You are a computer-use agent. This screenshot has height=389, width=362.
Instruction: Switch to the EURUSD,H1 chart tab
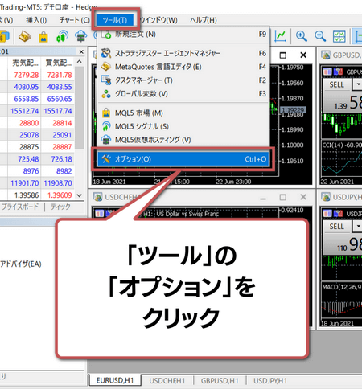pos(115,381)
